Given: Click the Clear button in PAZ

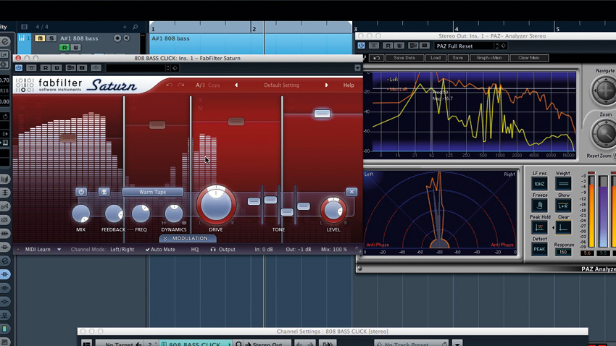Looking at the screenshot, I should point(563,227).
